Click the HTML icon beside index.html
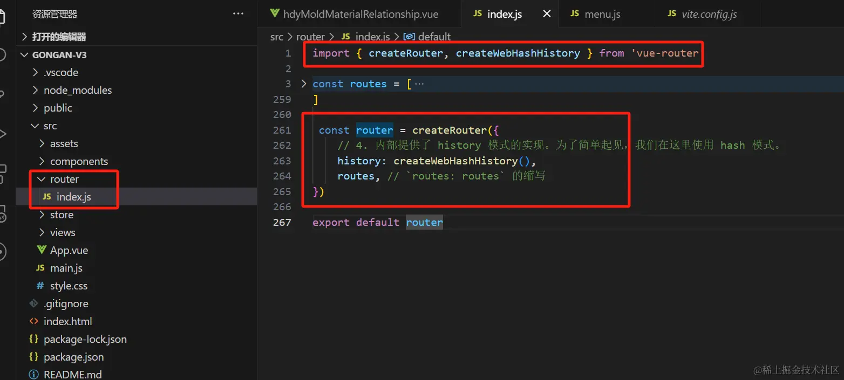Viewport: 844px width, 380px height. tap(33, 321)
